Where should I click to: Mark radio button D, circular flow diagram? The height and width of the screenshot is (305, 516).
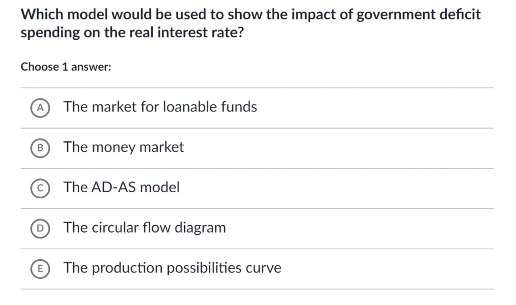pos(40,228)
